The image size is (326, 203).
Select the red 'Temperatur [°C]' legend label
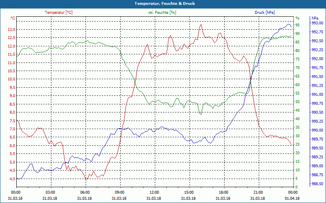click(x=59, y=13)
